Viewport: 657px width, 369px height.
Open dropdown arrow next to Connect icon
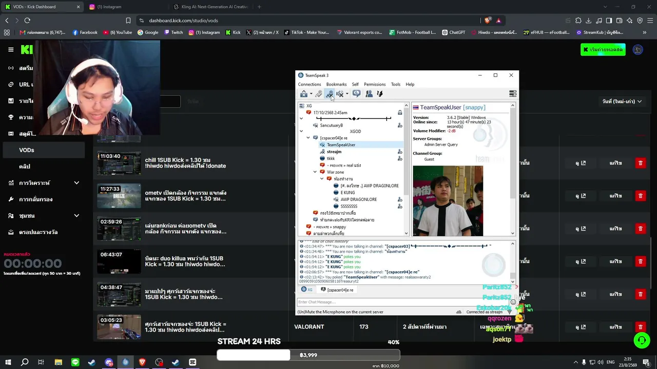click(311, 94)
